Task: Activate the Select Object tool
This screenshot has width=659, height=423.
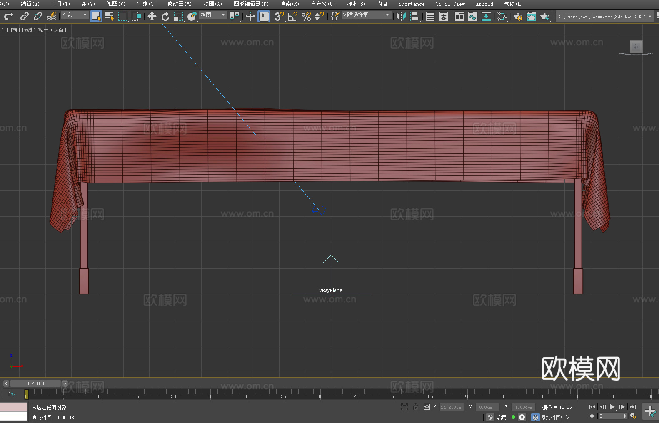Action: pyautogui.click(x=96, y=16)
